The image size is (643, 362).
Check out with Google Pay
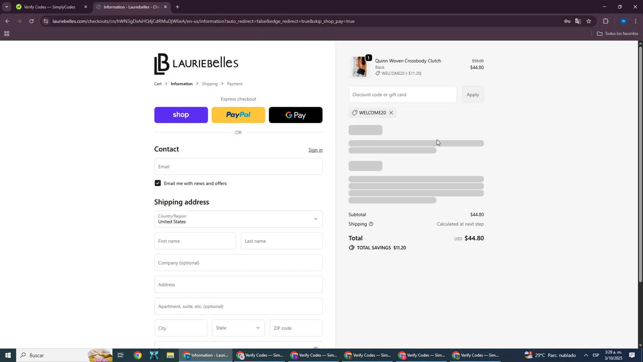pyautogui.click(x=296, y=115)
